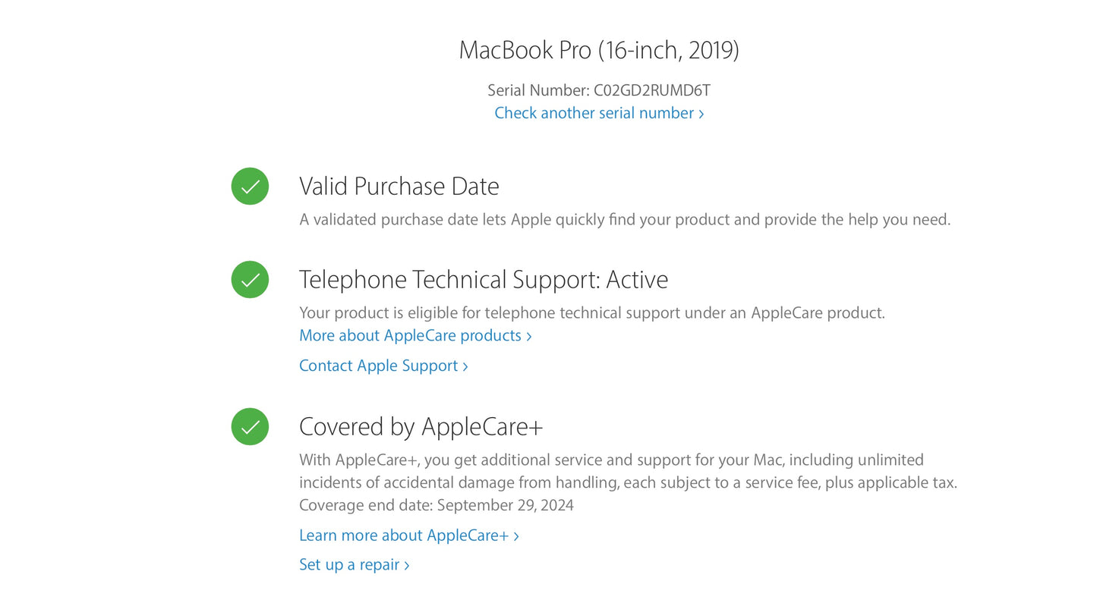The width and height of the screenshot is (1097, 609).
Task: Click the green checkmark beside Telephone Technical Support
Action: 250,280
